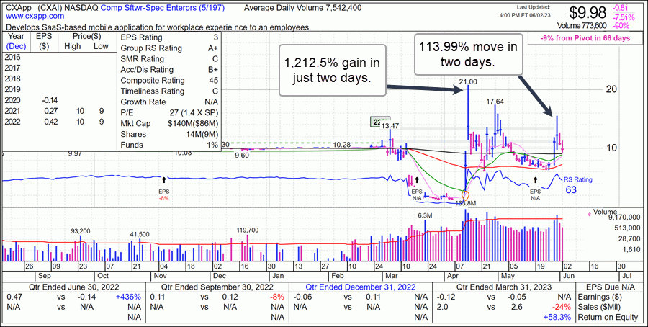Select the Growth Rate N/A row
The width and height of the screenshot is (648, 327).
(x=168, y=102)
